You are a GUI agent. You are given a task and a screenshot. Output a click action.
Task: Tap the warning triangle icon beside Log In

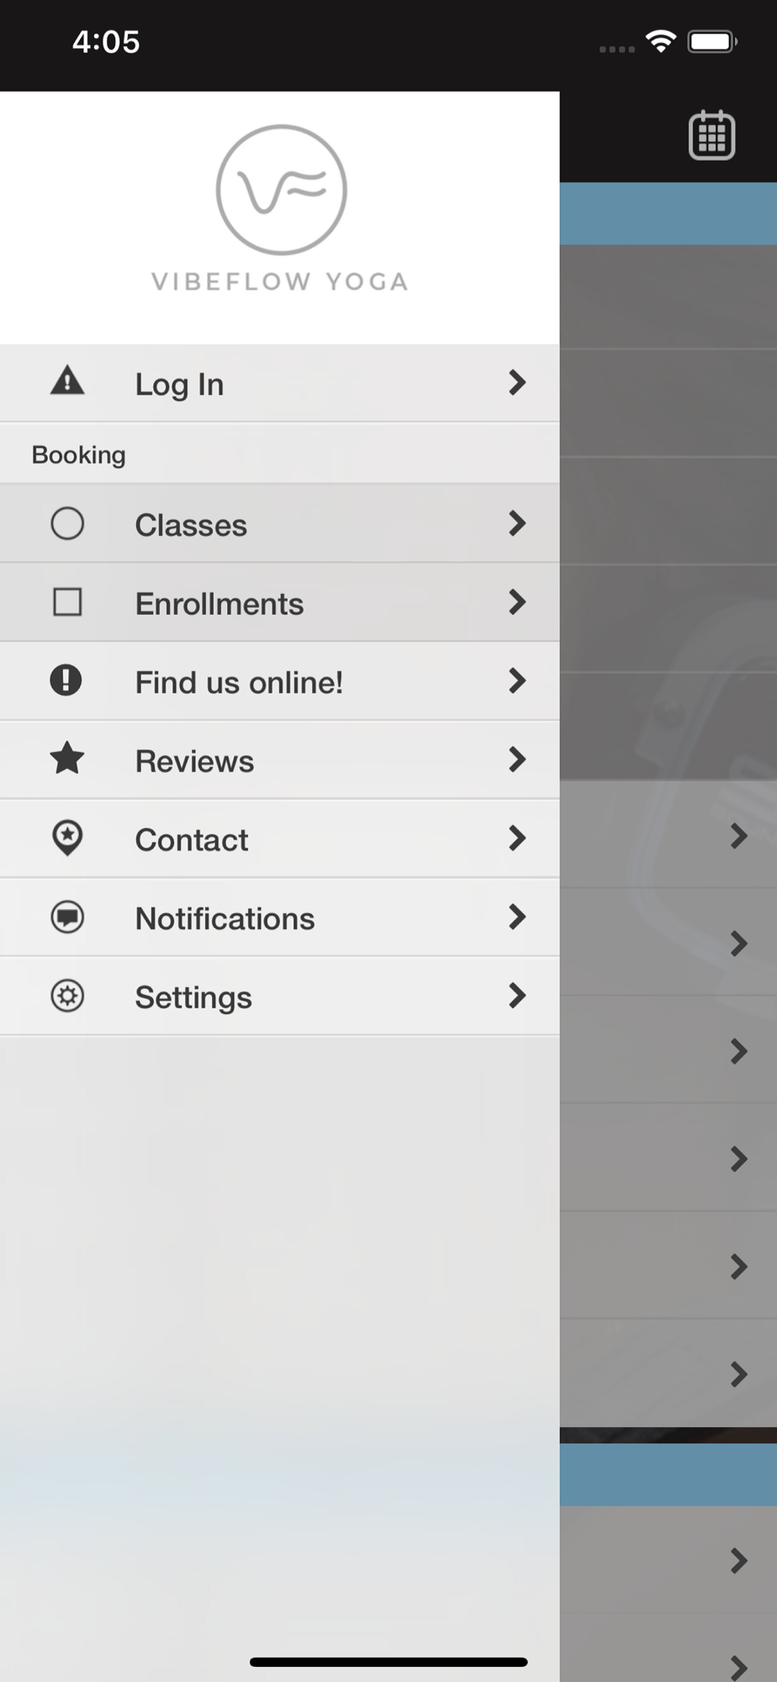point(67,382)
